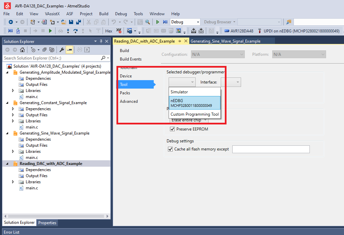Viewport: 344px width, 235px height.
Task: Expand Dependencies under Generating_Constant_Signal_Example
Action: coord(13,109)
